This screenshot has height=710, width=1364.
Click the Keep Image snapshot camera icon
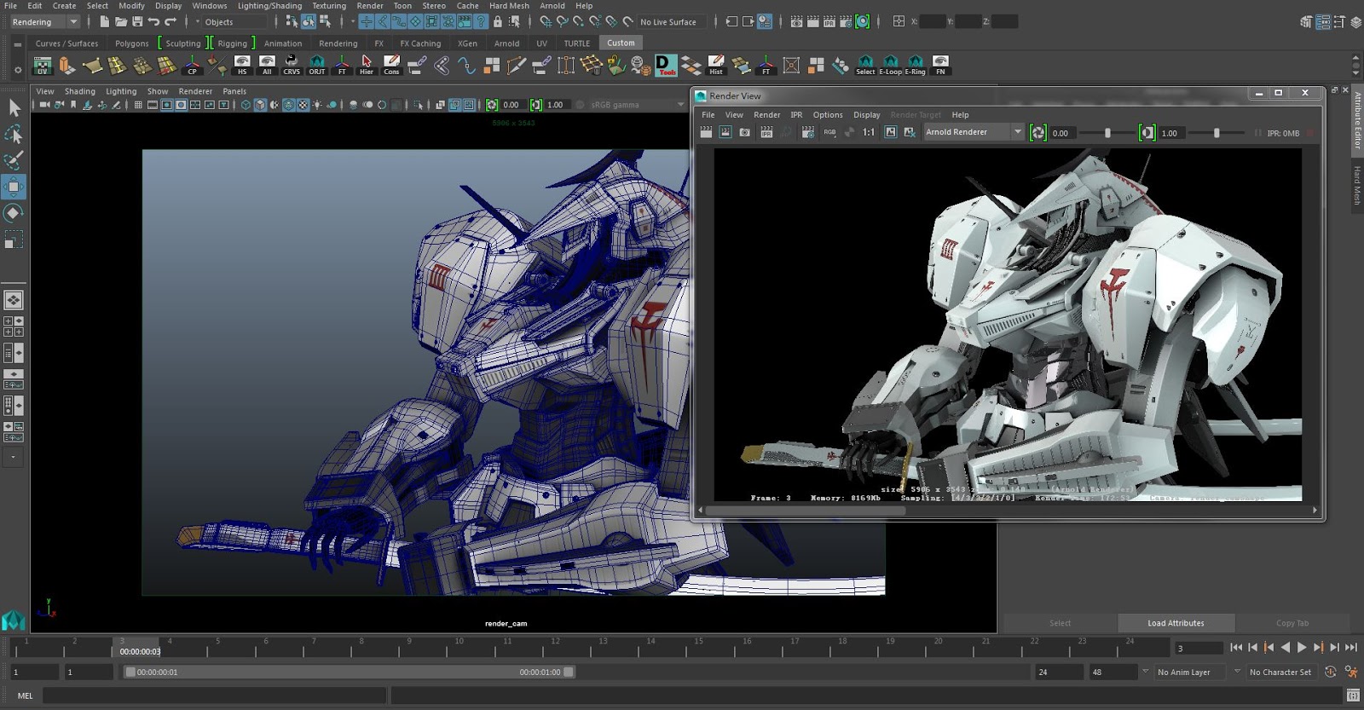pyautogui.click(x=744, y=132)
